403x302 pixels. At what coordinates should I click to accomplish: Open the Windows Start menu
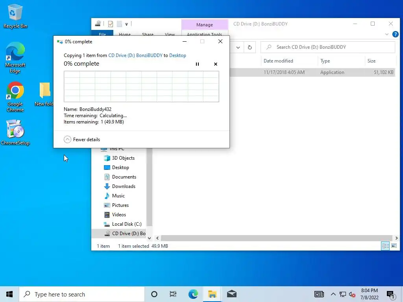pyautogui.click(x=9, y=294)
